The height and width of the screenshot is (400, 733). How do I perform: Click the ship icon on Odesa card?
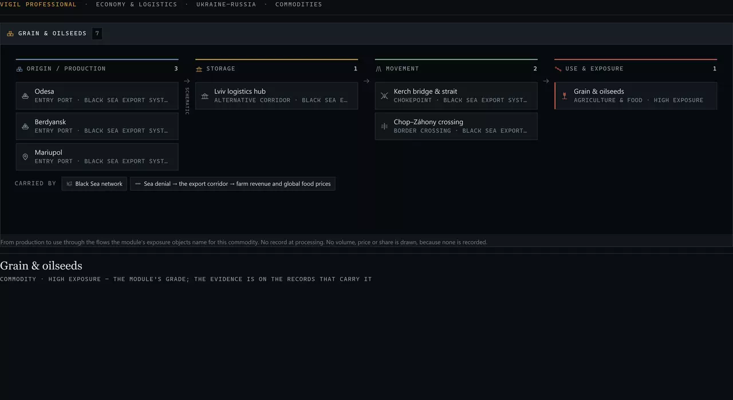[25, 96]
